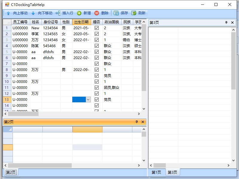Click the move down arrow icon
The width and height of the screenshot is (239, 179).
[33, 13]
